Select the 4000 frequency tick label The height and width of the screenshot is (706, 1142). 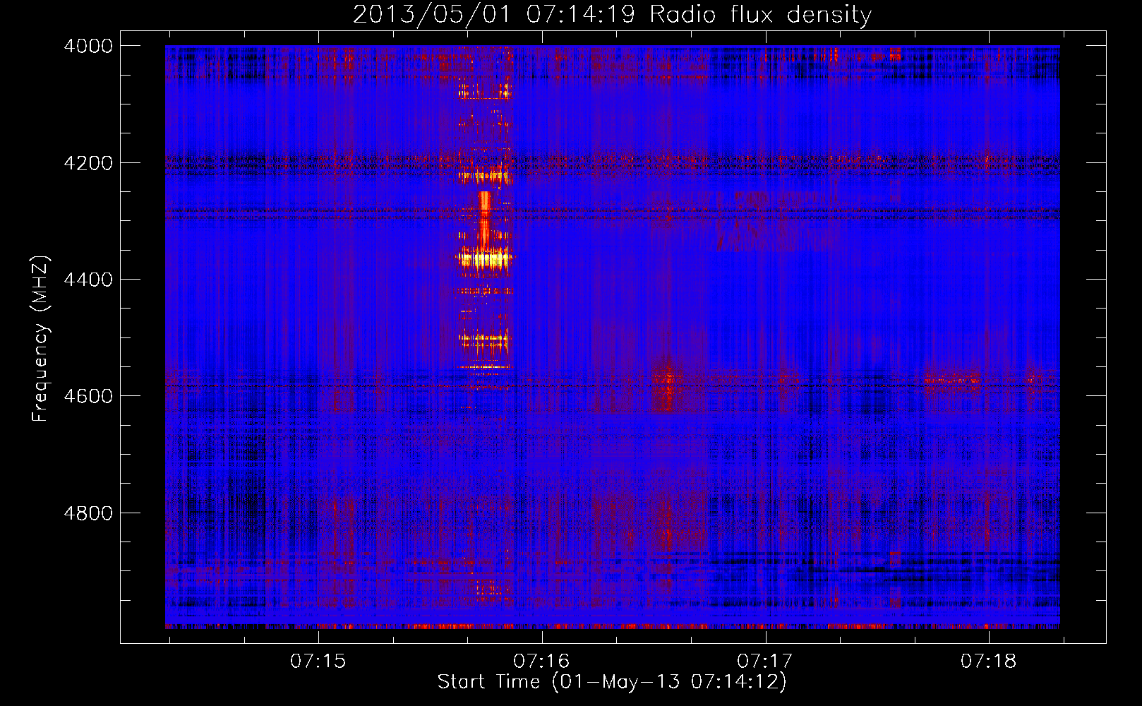[88, 46]
